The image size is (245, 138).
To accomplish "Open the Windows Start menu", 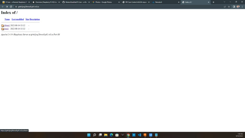I will [x=89, y=135].
